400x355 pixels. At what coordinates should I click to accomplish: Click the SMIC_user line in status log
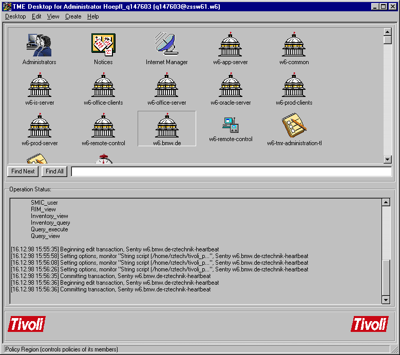tap(44, 203)
